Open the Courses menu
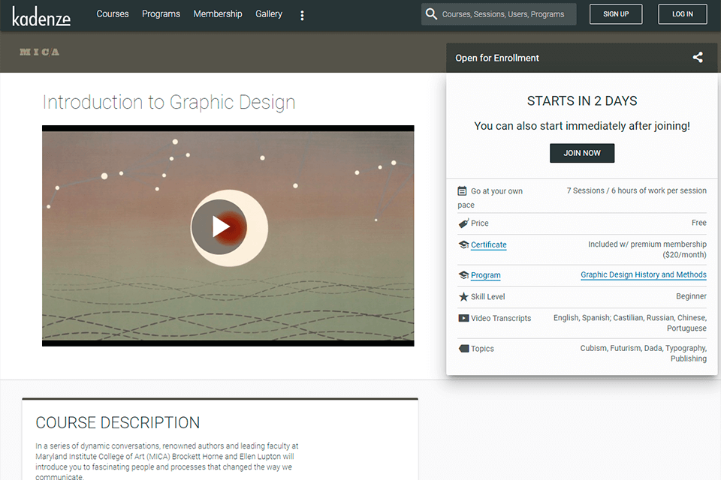 pos(113,14)
